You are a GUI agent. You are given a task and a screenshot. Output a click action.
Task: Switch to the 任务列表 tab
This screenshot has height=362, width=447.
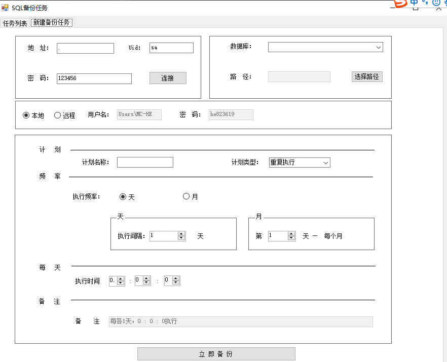15,23
